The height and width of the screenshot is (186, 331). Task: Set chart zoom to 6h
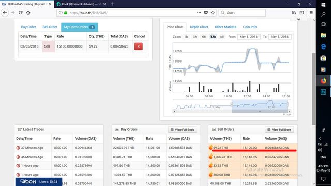click(204, 37)
